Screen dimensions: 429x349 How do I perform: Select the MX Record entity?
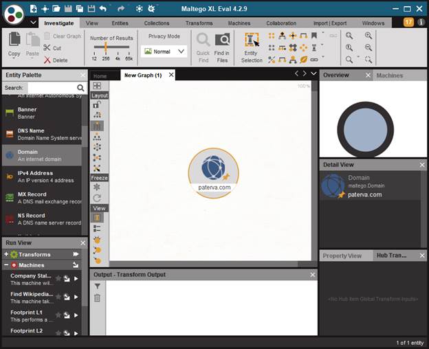point(41,198)
